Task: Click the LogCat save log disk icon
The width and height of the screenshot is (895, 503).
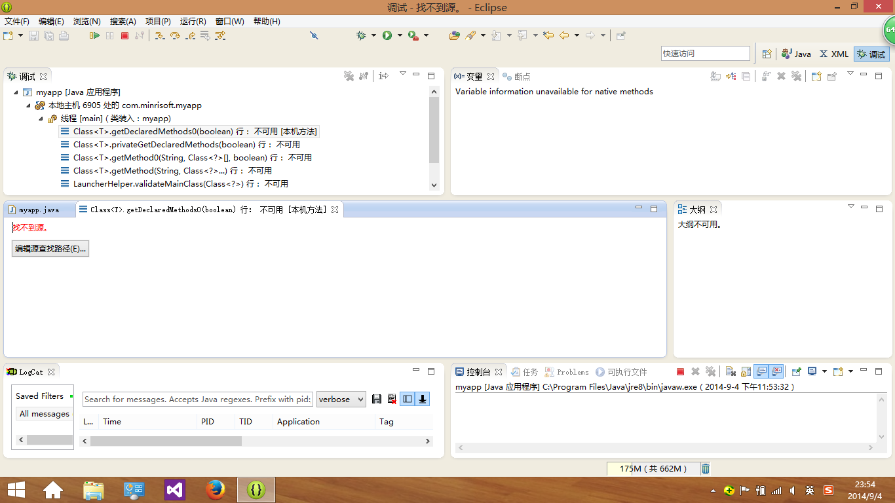Action: click(x=377, y=399)
